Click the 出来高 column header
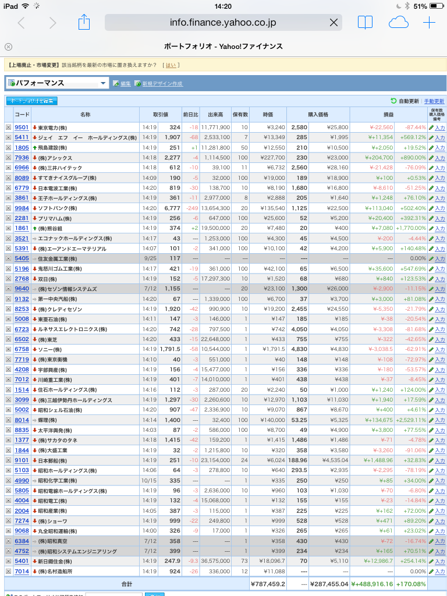Image resolution: width=447 pixels, height=596 pixels. click(x=215, y=115)
